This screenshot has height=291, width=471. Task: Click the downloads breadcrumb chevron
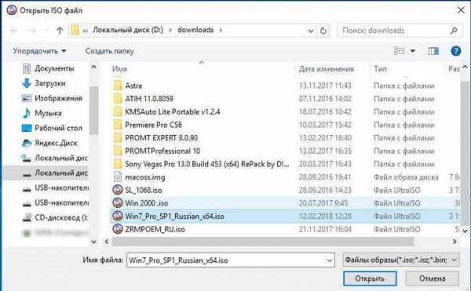[221, 30]
